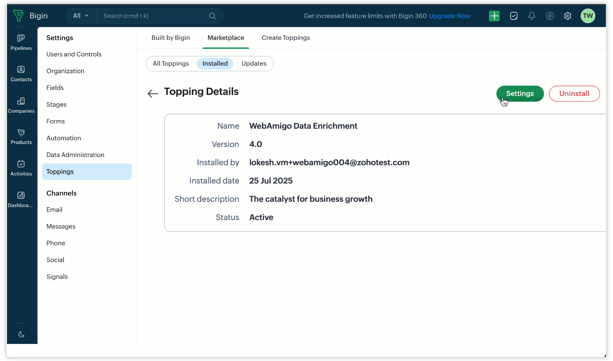This screenshot has width=613, height=361.
Task: Click the green plus quick-create icon
Action: tap(494, 16)
